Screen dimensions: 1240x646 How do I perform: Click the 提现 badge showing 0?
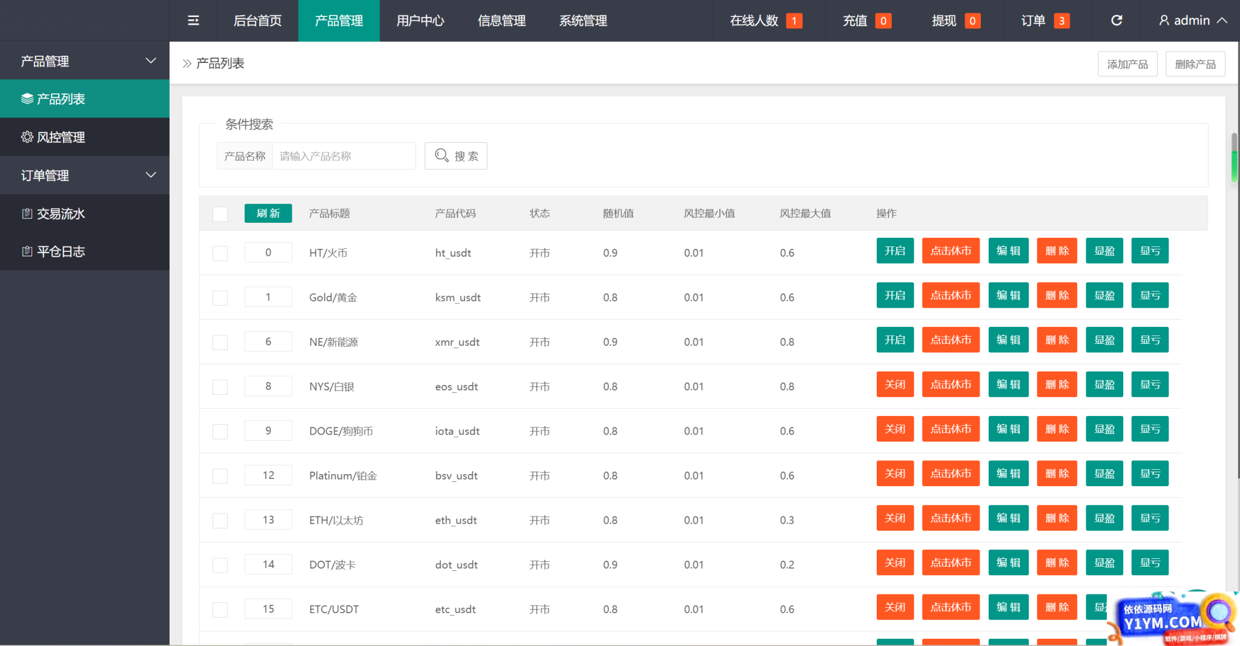(x=972, y=21)
